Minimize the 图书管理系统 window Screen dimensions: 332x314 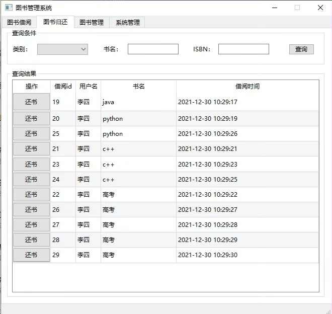[274, 8]
